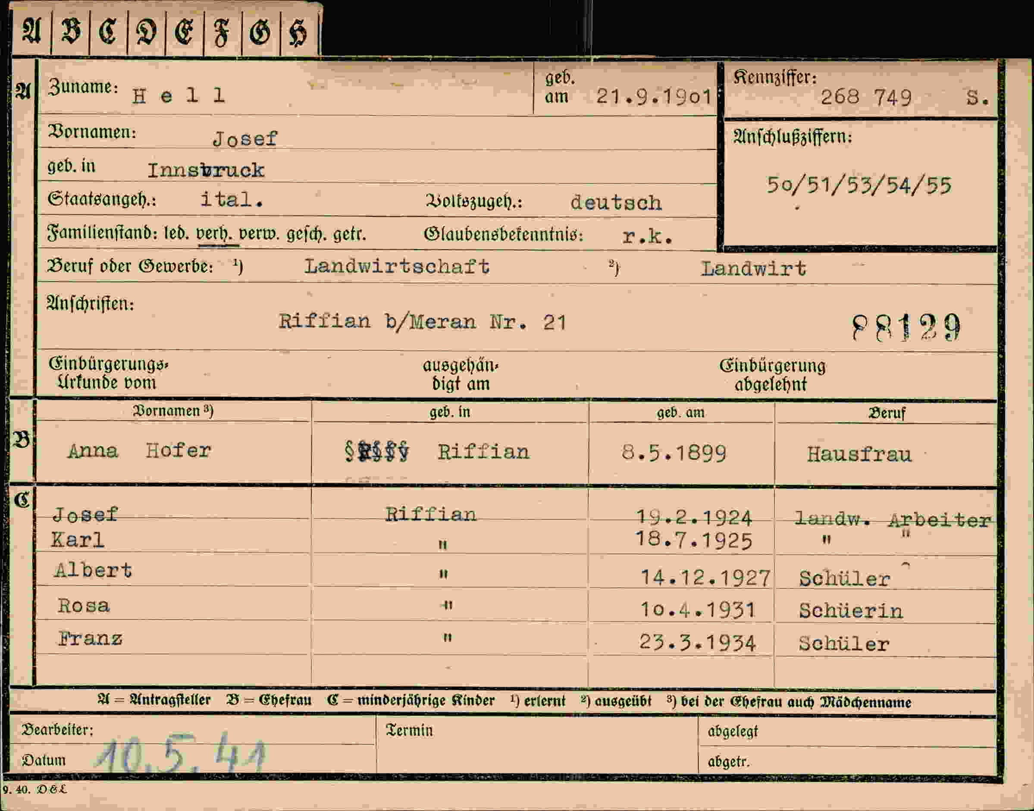
Task: Click Albert's birth date 14.12.1927
Action: click(x=705, y=578)
